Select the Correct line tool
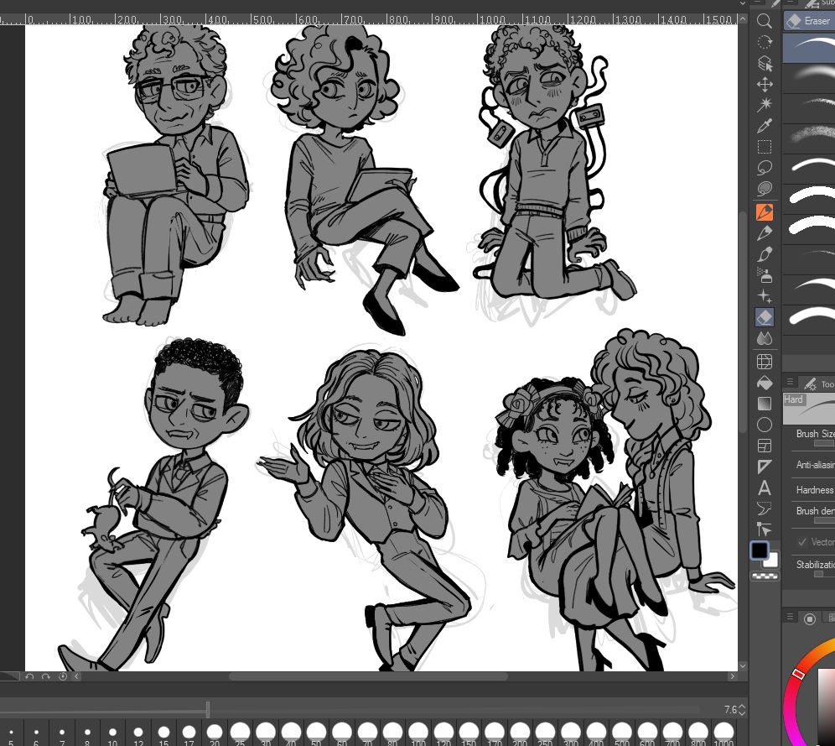This screenshot has height=746, width=835. (765, 530)
